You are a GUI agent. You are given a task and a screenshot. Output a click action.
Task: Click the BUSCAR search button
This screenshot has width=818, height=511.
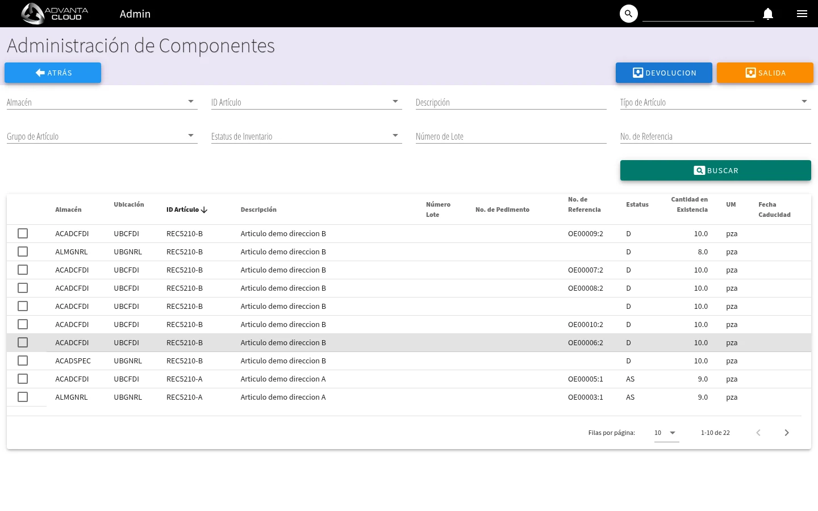click(716, 170)
